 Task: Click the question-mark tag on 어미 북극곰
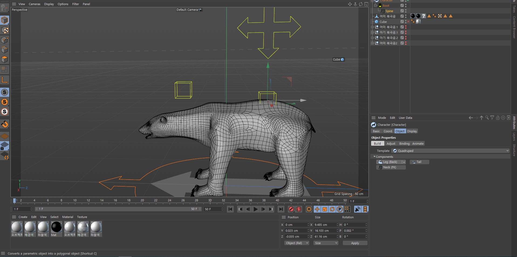point(424,16)
